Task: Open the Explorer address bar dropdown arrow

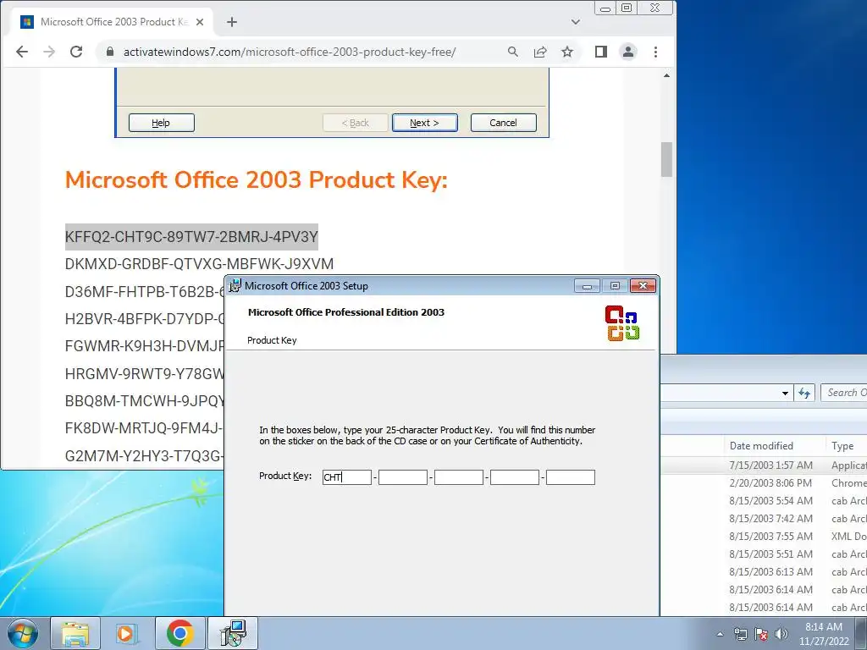Action: click(x=785, y=393)
